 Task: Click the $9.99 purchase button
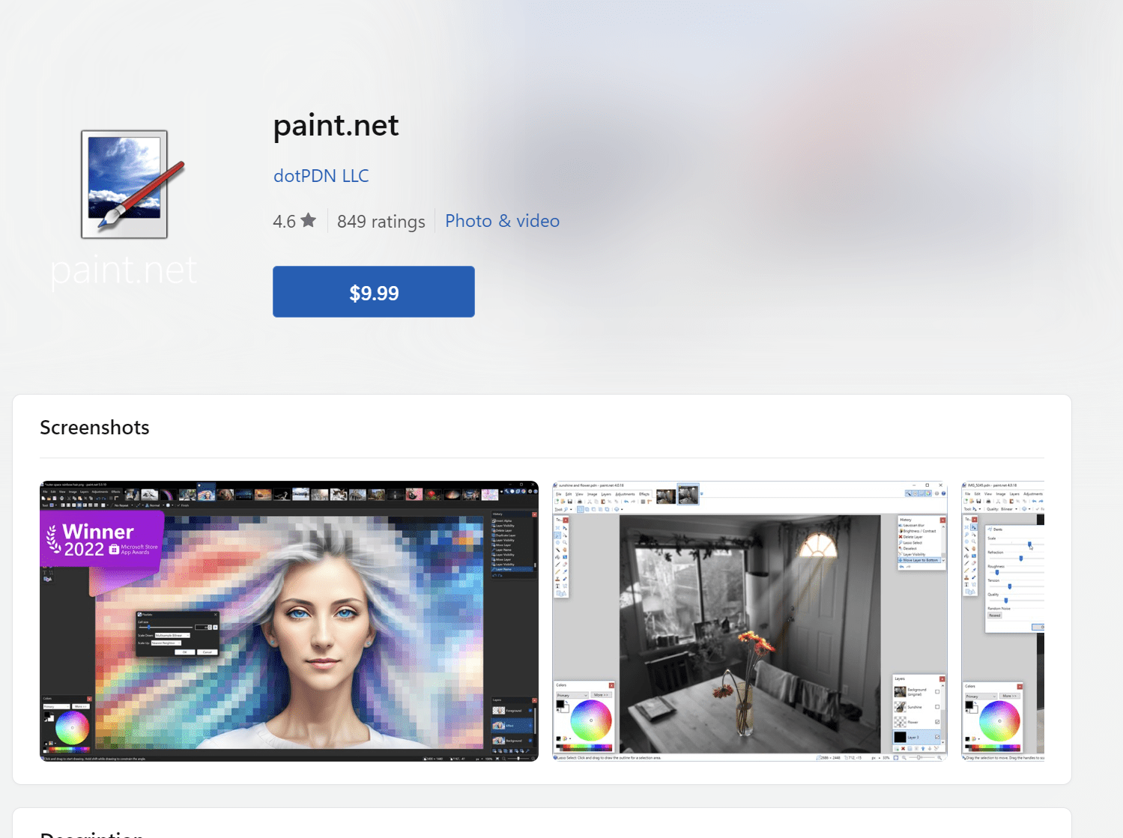[x=373, y=291]
